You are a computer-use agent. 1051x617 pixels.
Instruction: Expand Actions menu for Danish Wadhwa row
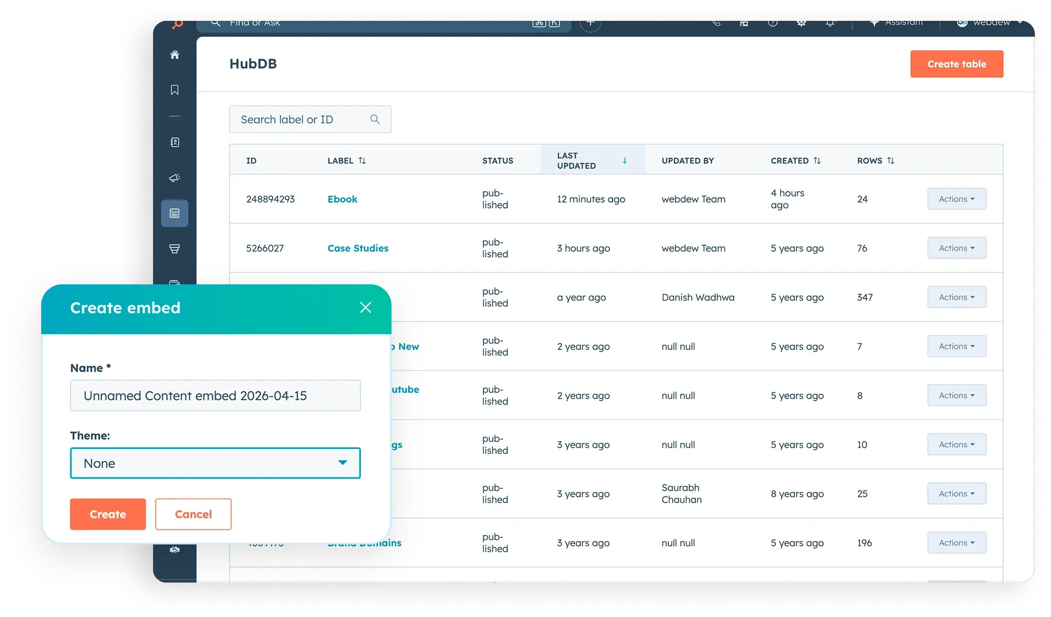coord(956,298)
